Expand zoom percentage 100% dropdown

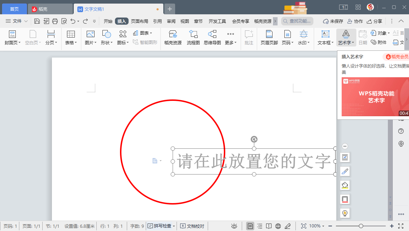tap(323, 226)
